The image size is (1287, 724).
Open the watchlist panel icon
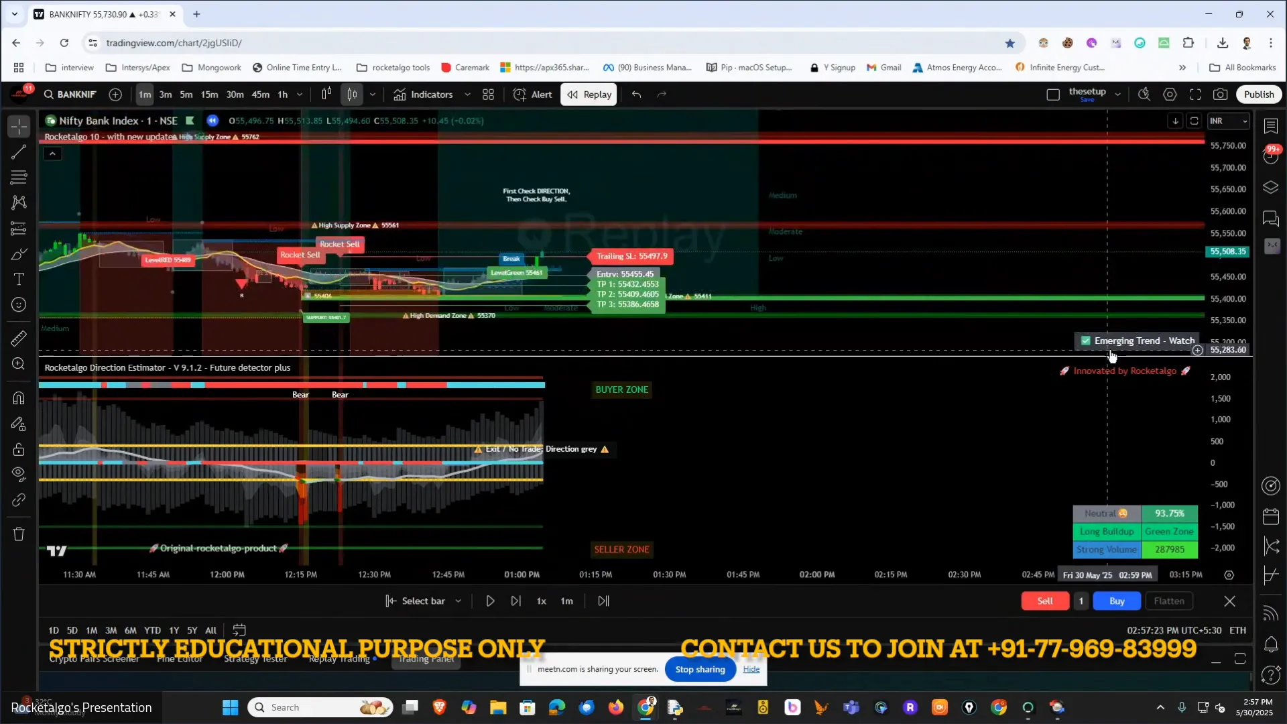click(1271, 126)
